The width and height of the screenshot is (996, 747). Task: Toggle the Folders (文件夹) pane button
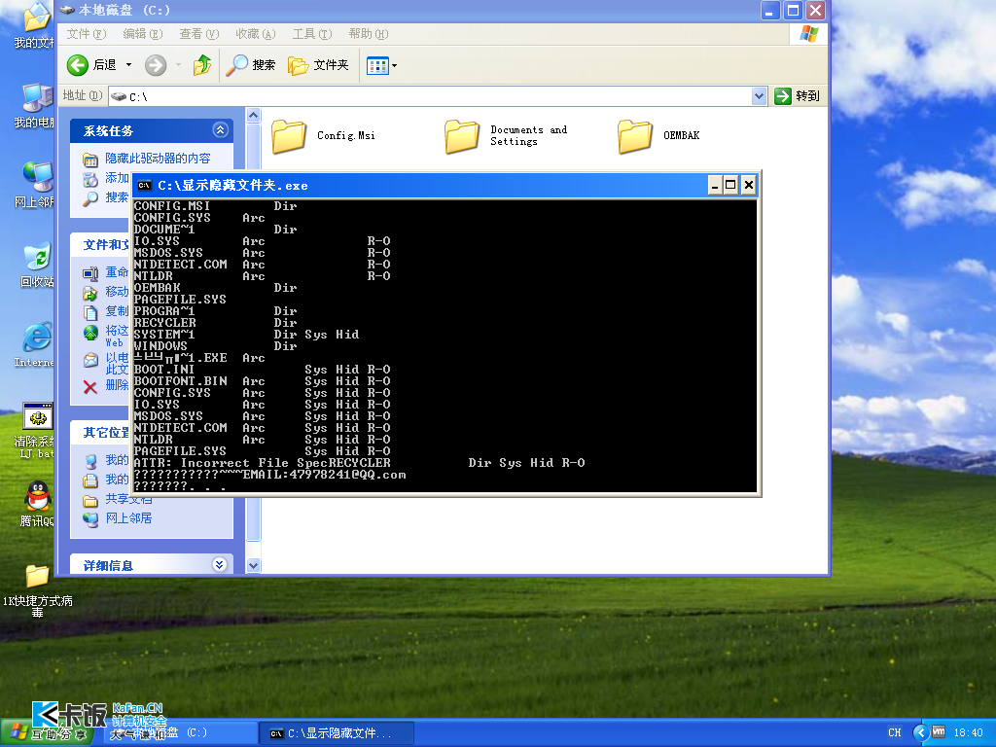(x=318, y=65)
